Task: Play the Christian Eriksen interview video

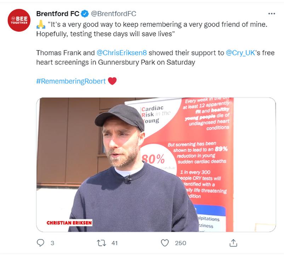Action: [156, 164]
